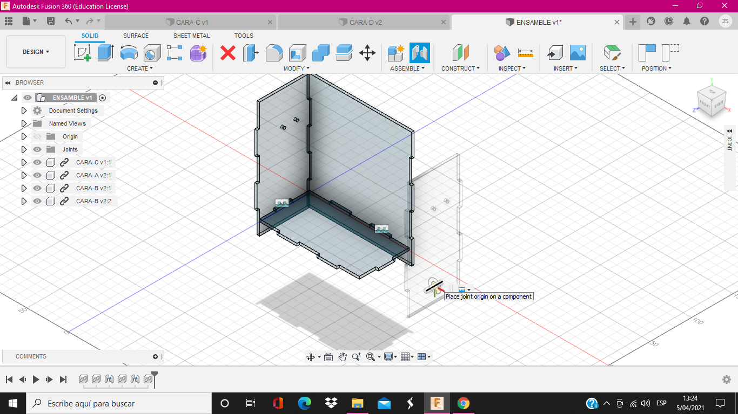
Task: Hide the CARA-A v2:1 component
Action: 37,175
